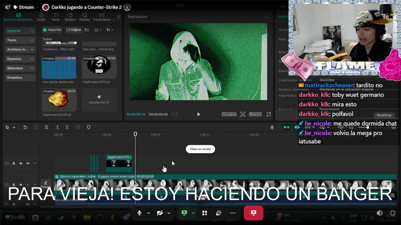Select the 3dgifmaker13773 clip on the timeline
This screenshot has height=225, width=401.
point(119,163)
